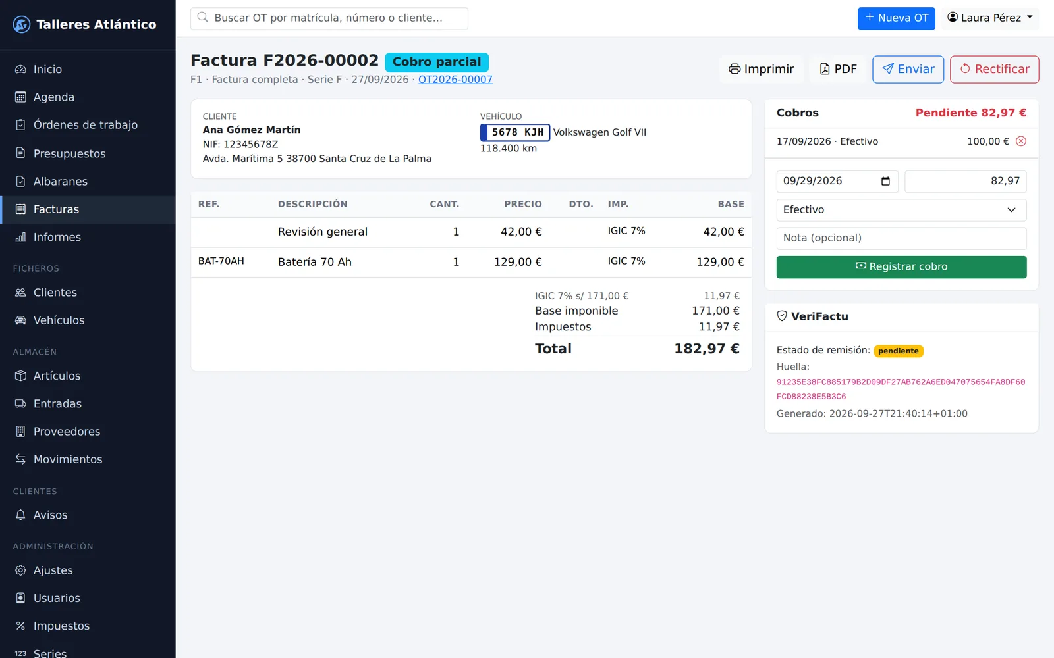Open work order link OT2026-00007
1054x658 pixels.
[455, 80]
